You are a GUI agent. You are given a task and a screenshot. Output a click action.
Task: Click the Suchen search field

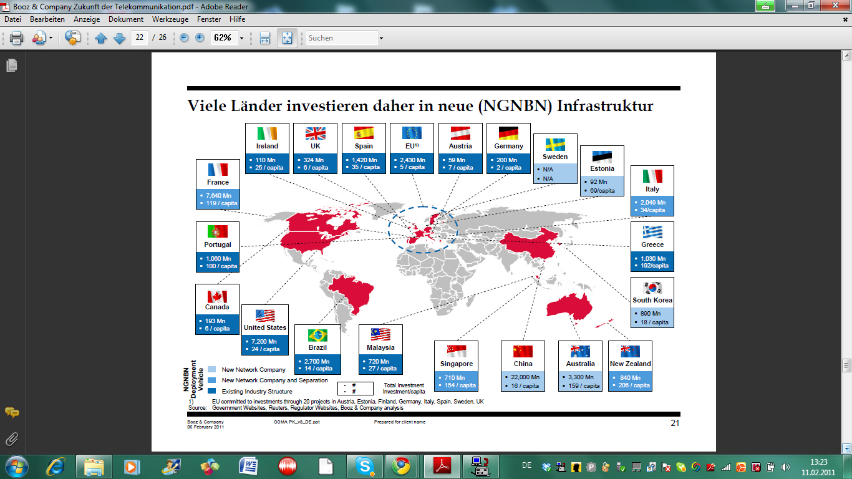tap(342, 38)
